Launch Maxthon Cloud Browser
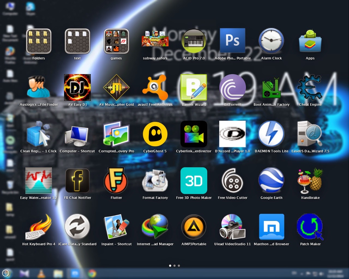The height and width of the screenshot is (279, 349). [271, 227]
